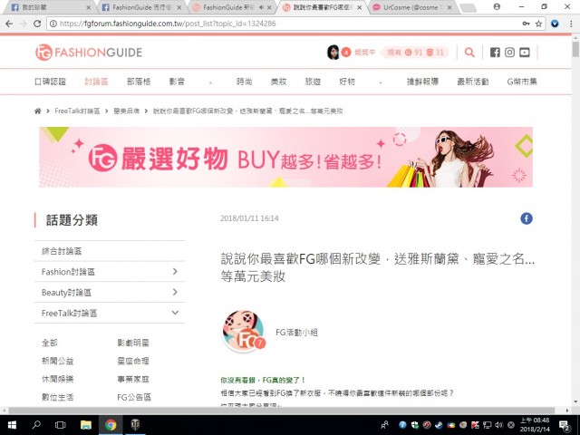Open the 美妝 navigation menu item

(278, 82)
